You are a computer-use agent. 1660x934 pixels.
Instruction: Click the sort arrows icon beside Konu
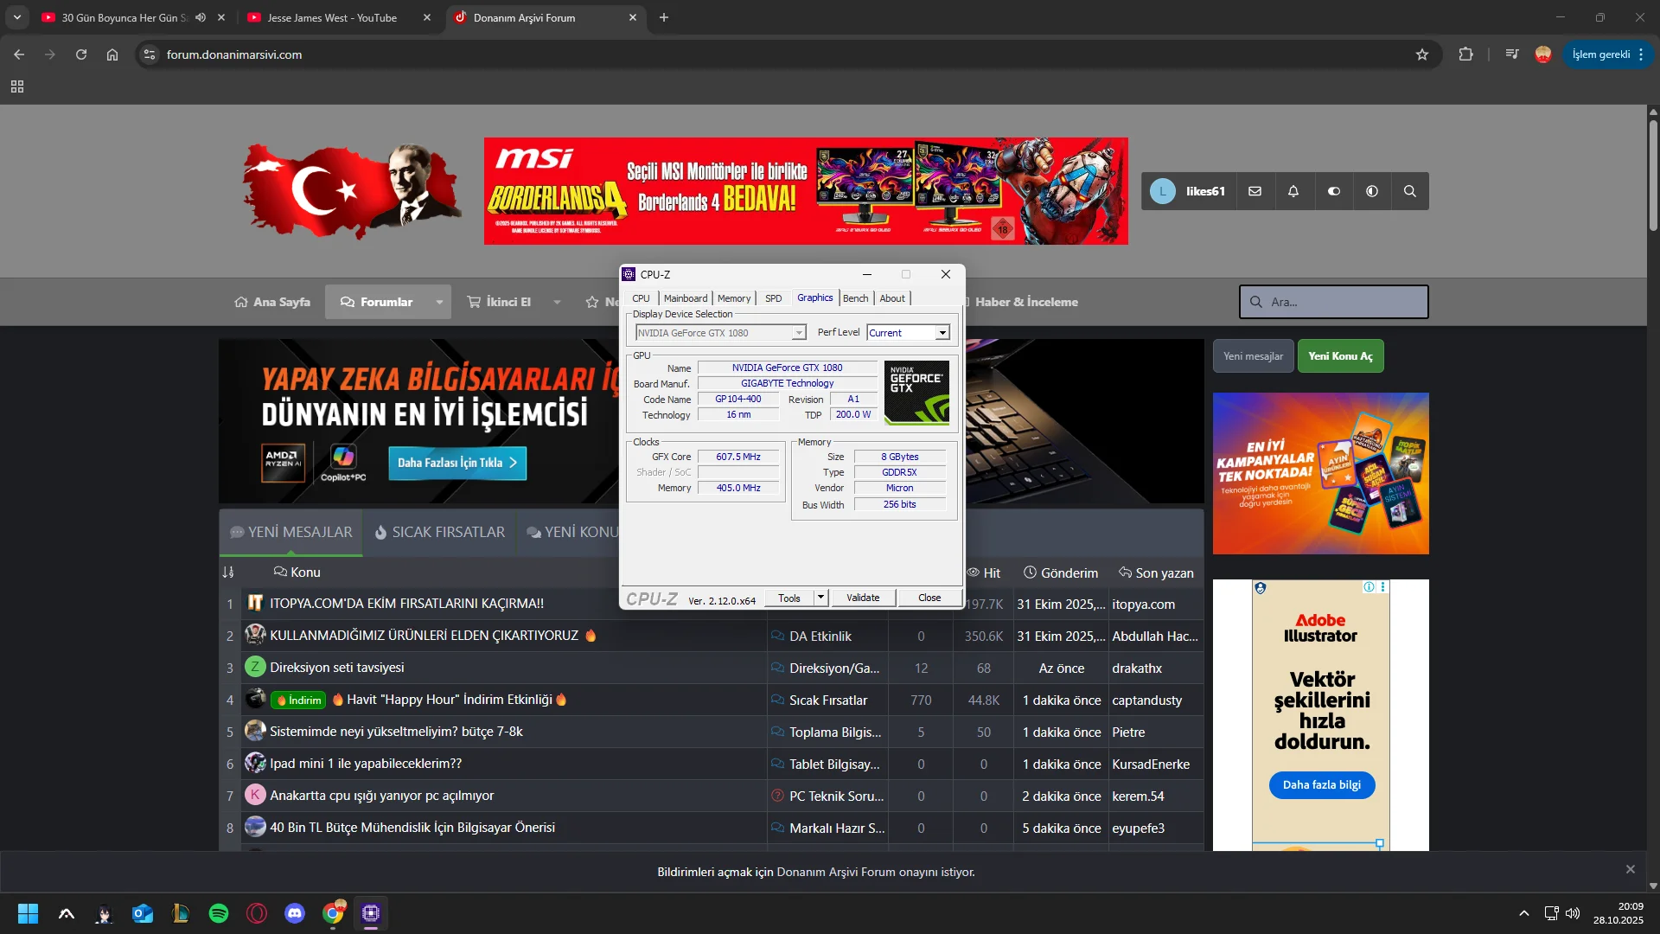(x=228, y=573)
